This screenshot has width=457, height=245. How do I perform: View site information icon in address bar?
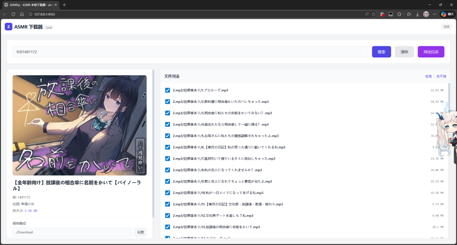(30, 14)
